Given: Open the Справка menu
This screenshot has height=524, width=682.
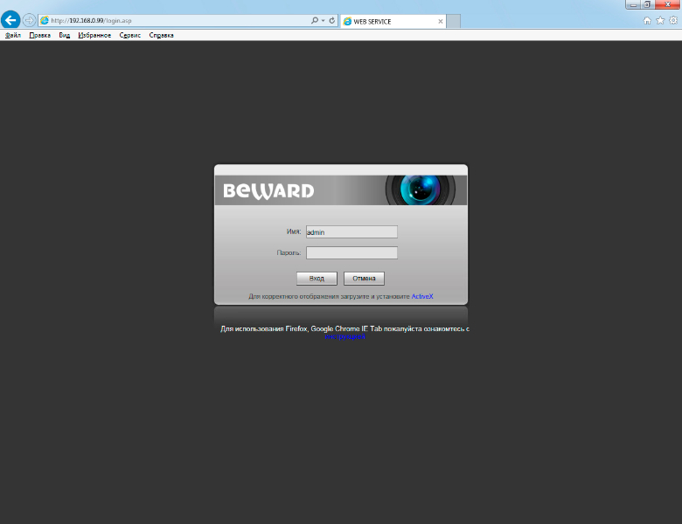Looking at the screenshot, I should click(x=162, y=35).
